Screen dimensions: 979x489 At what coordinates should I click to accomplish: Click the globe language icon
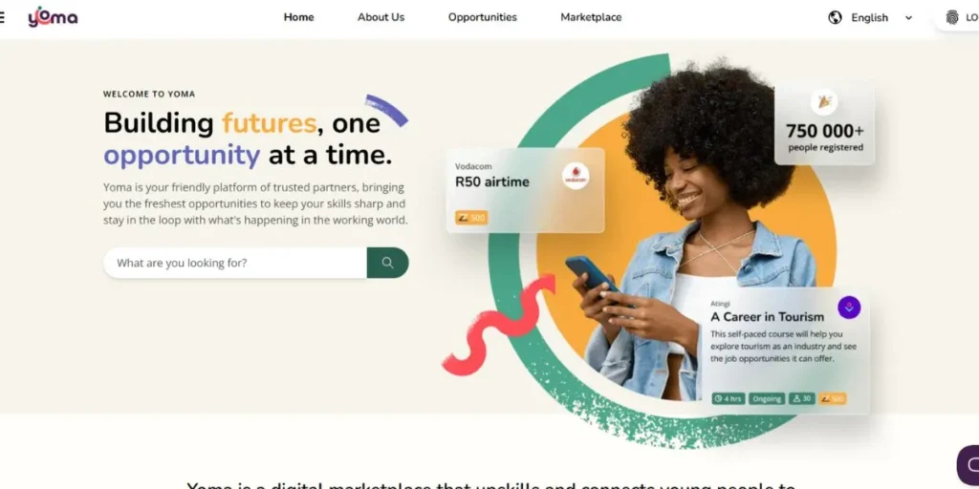pyautogui.click(x=835, y=17)
